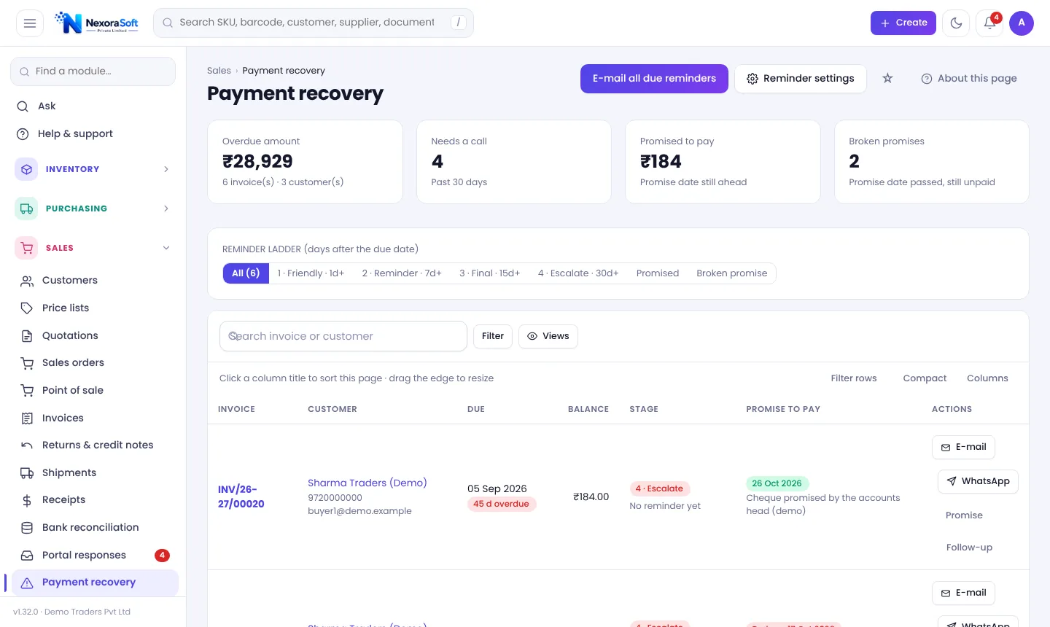The image size is (1050, 627).
Task: Open Quotations module
Action: (93, 335)
